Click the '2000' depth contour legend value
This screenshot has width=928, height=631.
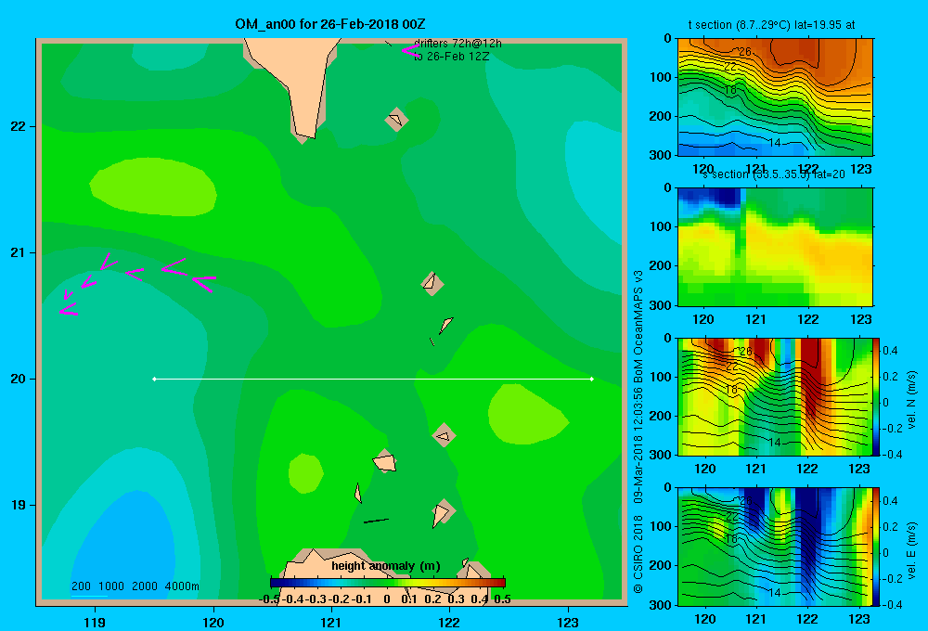[145, 586]
